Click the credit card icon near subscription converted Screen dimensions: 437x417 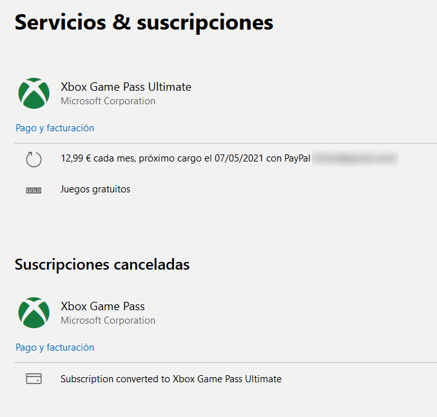34,378
